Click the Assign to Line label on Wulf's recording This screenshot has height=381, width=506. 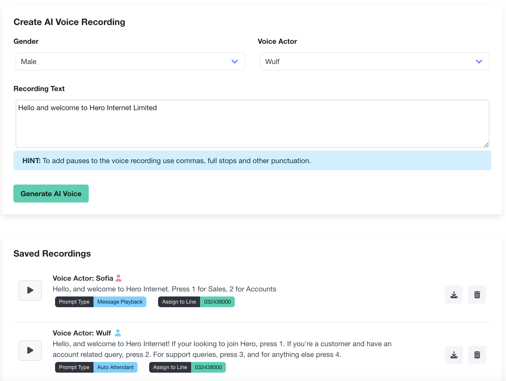pyautogui.click(x=170, y=367)
